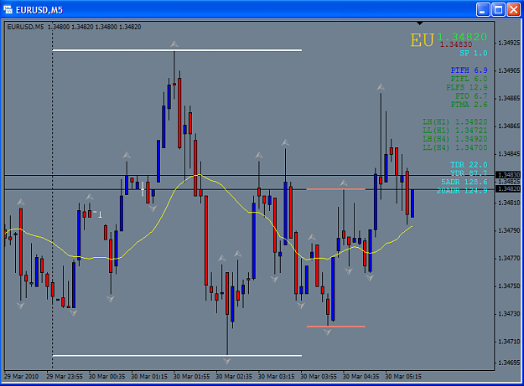Viewport: 524px width, 386px height.
Task: Click the TDR 22.0 daily range label
Action: click(469, 165)
